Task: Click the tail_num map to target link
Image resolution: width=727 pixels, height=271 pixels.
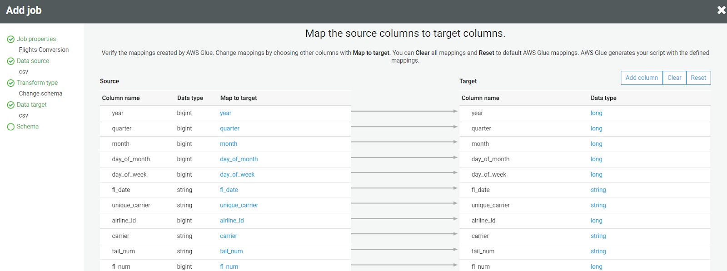Action: (x=231, y=251)
